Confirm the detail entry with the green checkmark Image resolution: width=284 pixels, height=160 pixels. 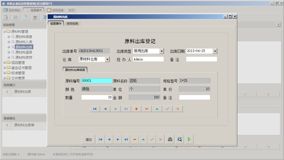pyautogui.click(x=167, y=109)
